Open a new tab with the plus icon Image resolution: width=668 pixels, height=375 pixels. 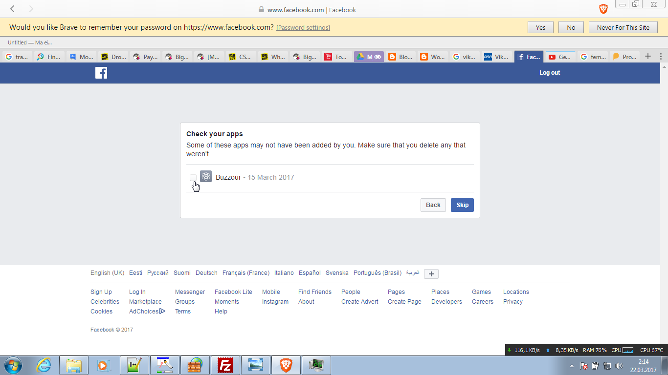tap(648, 56)
